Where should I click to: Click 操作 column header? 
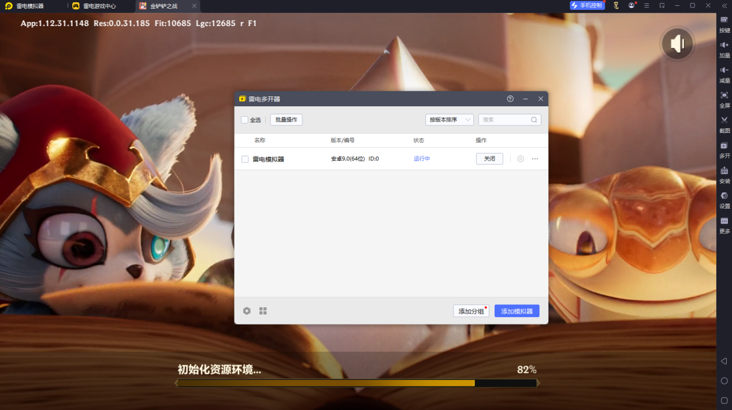pos(481,140)
